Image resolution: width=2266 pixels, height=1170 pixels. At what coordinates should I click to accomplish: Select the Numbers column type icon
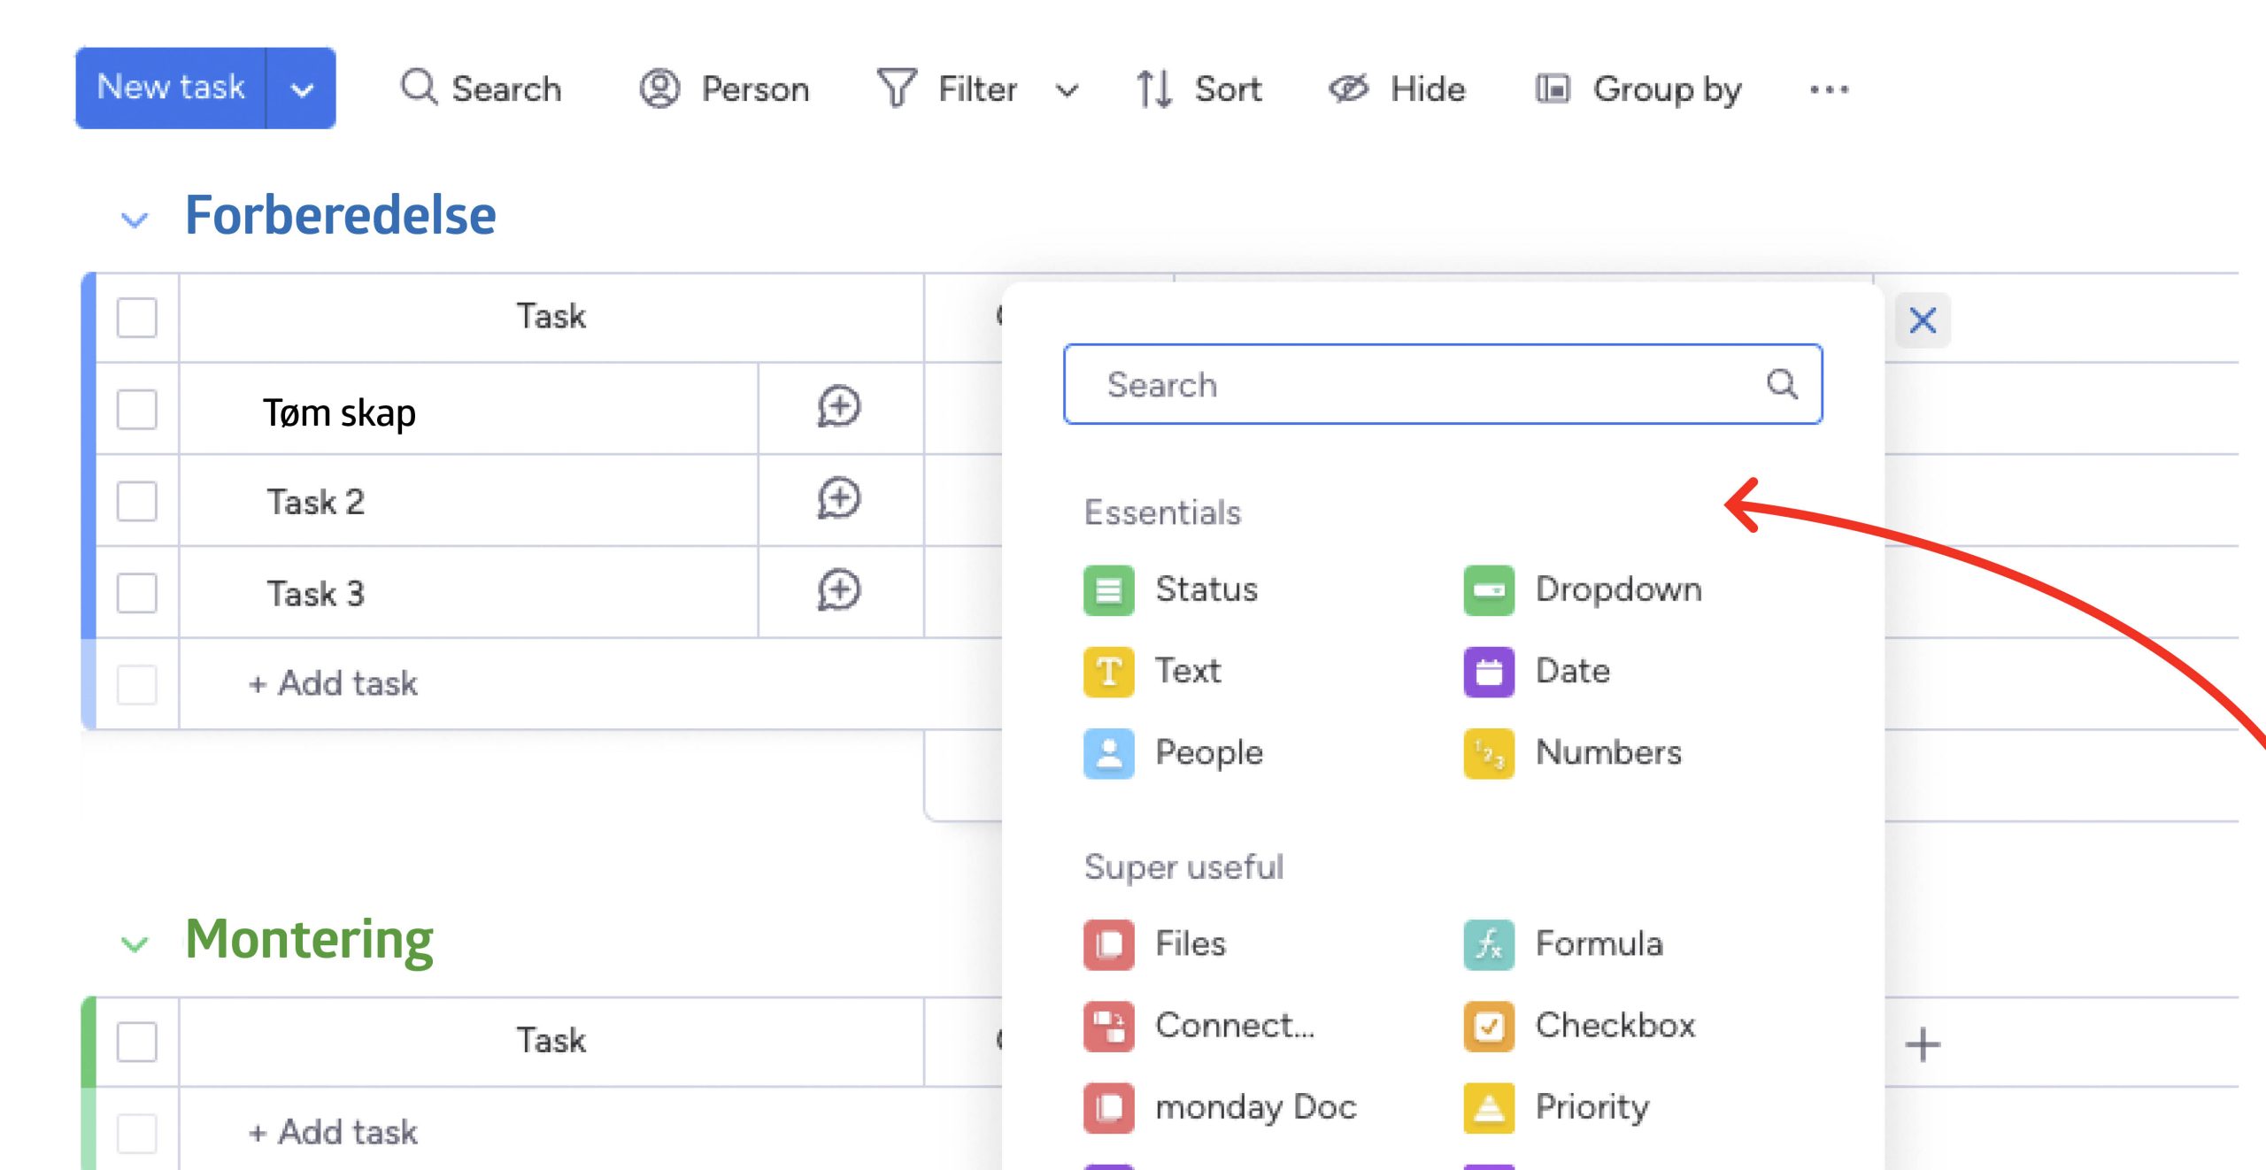coord(1489,753)
